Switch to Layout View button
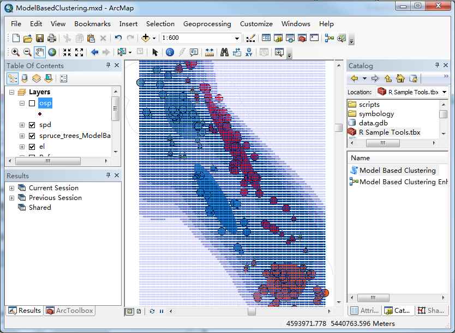The width and height of the screenshot is (455, 333). [139, 311]
